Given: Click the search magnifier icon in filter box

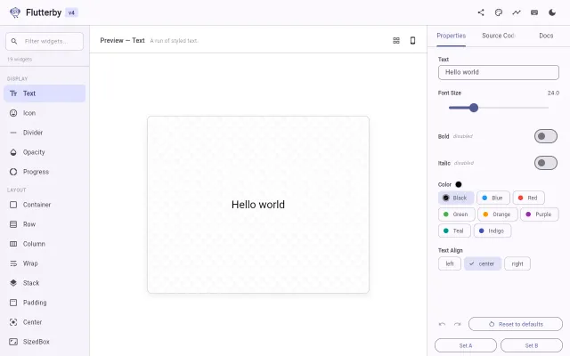Looking at the screenshot, I should click(14, 42).
